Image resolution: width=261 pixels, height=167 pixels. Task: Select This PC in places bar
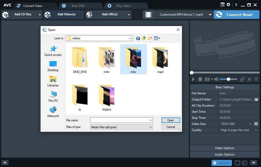[53, 97]
